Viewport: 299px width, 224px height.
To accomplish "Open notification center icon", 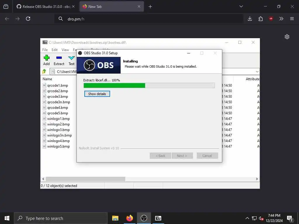I will (x=290, y=218).
